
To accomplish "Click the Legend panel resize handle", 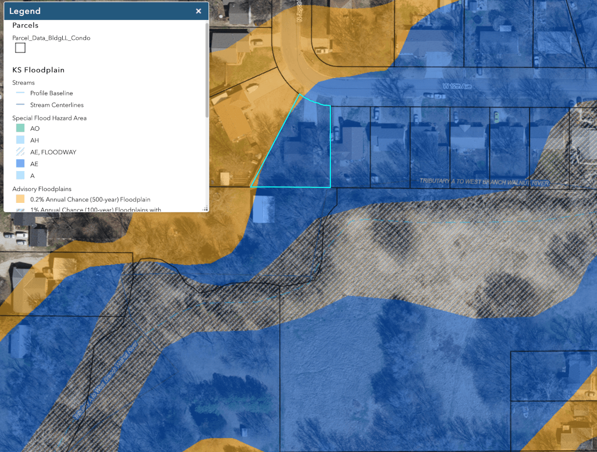I will click(x=205, y=209).
